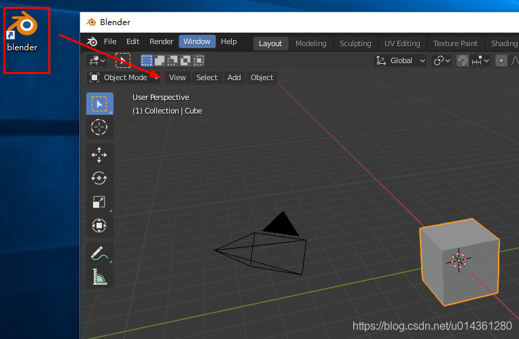Open the File menu
This screenshot has height=339, width=519.
pos(110,41)
